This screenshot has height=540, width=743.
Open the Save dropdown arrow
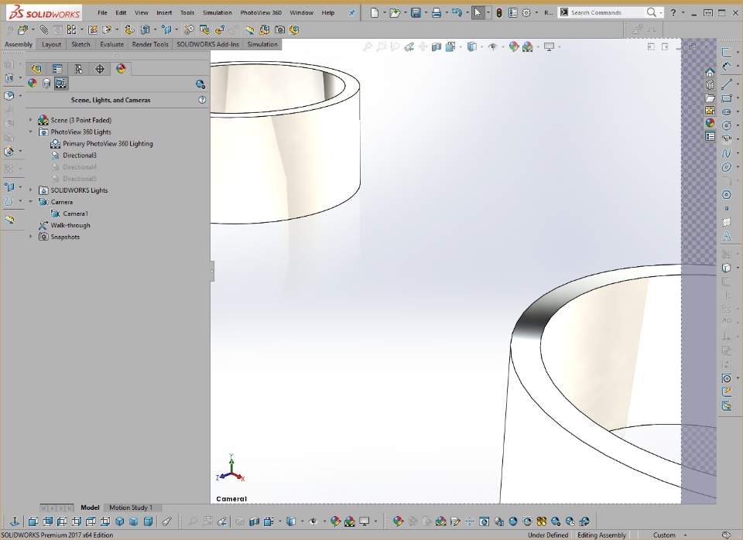click(x=426, y=13)
